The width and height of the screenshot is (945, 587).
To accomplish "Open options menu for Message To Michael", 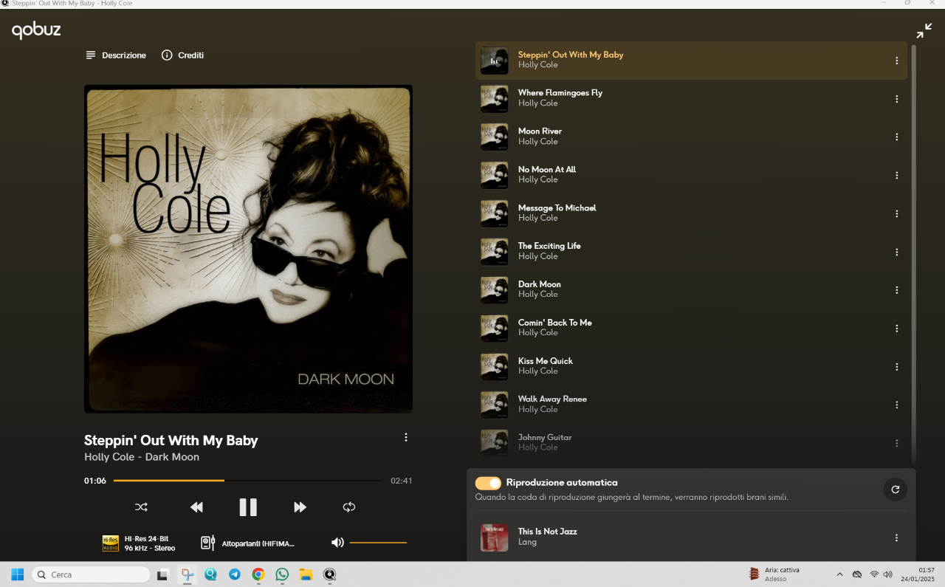I will 897,214.
